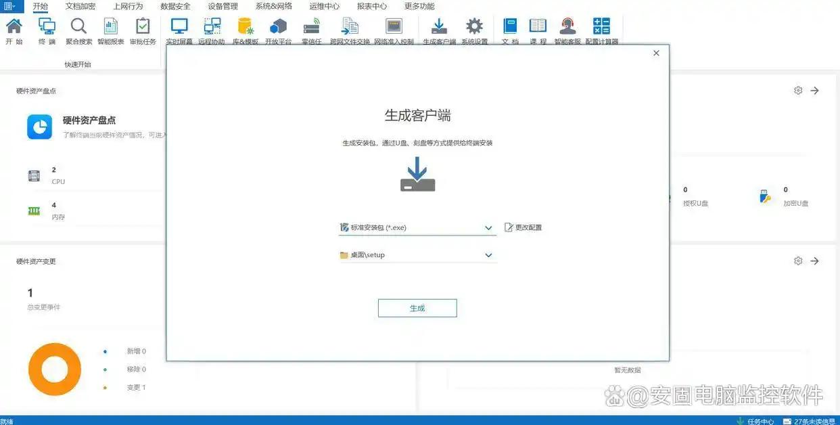Open settings gear of 硬件资产变更 row
This screenshot has width=840, height=425.
point(798,261)
